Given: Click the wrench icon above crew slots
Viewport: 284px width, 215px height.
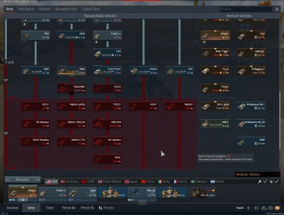Looking at the screenshot, I should click(260, 182).
